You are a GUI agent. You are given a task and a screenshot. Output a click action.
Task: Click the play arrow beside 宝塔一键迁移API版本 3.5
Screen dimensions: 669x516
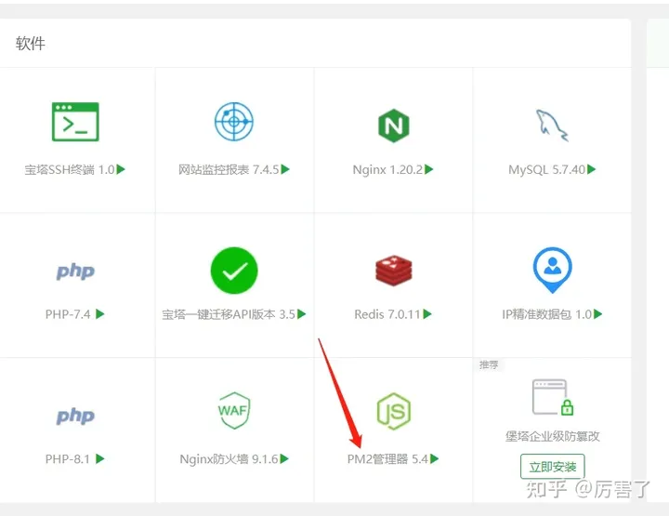coord(301,314)
